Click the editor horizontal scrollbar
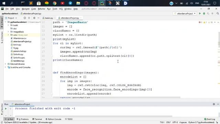This screenshot has height=124, width=220. [x=117, y=97]
